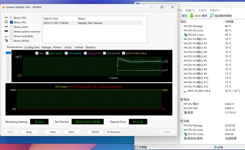245x150 pixels.
Task: Enable Stress local disks checkbox
Action: (11, 36)
